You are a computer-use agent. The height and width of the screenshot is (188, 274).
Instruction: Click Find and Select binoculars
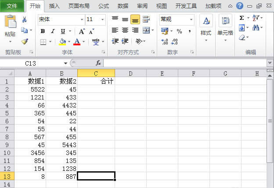(256, 27)
